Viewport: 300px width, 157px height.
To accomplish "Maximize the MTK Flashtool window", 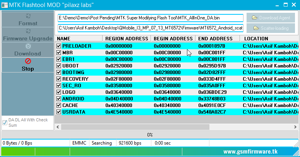I will (x=286, y=5).
